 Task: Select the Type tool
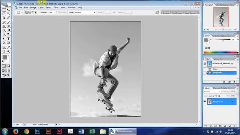pos(8,39)
